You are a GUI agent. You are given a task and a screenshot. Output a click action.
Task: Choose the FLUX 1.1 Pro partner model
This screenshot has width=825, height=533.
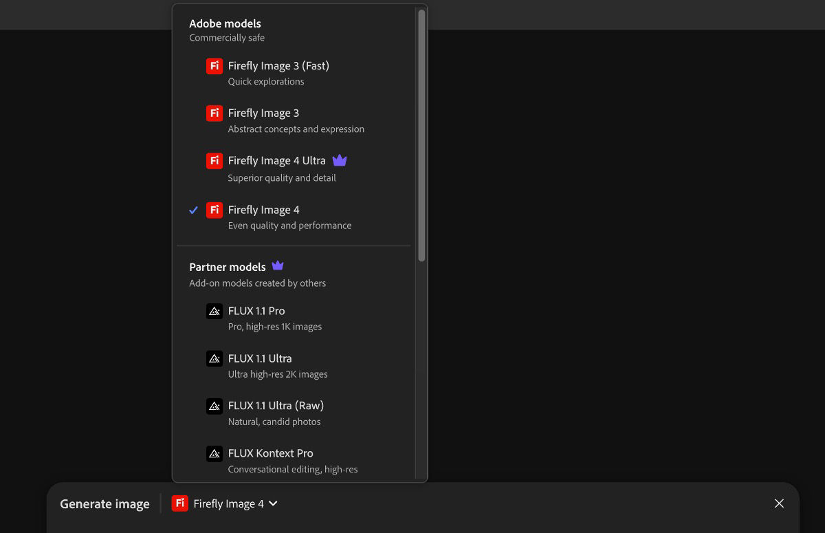tap(294, 318)
